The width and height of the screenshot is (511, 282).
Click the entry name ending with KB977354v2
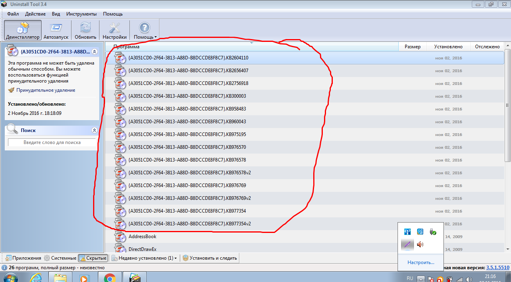(x=190, y=224)
